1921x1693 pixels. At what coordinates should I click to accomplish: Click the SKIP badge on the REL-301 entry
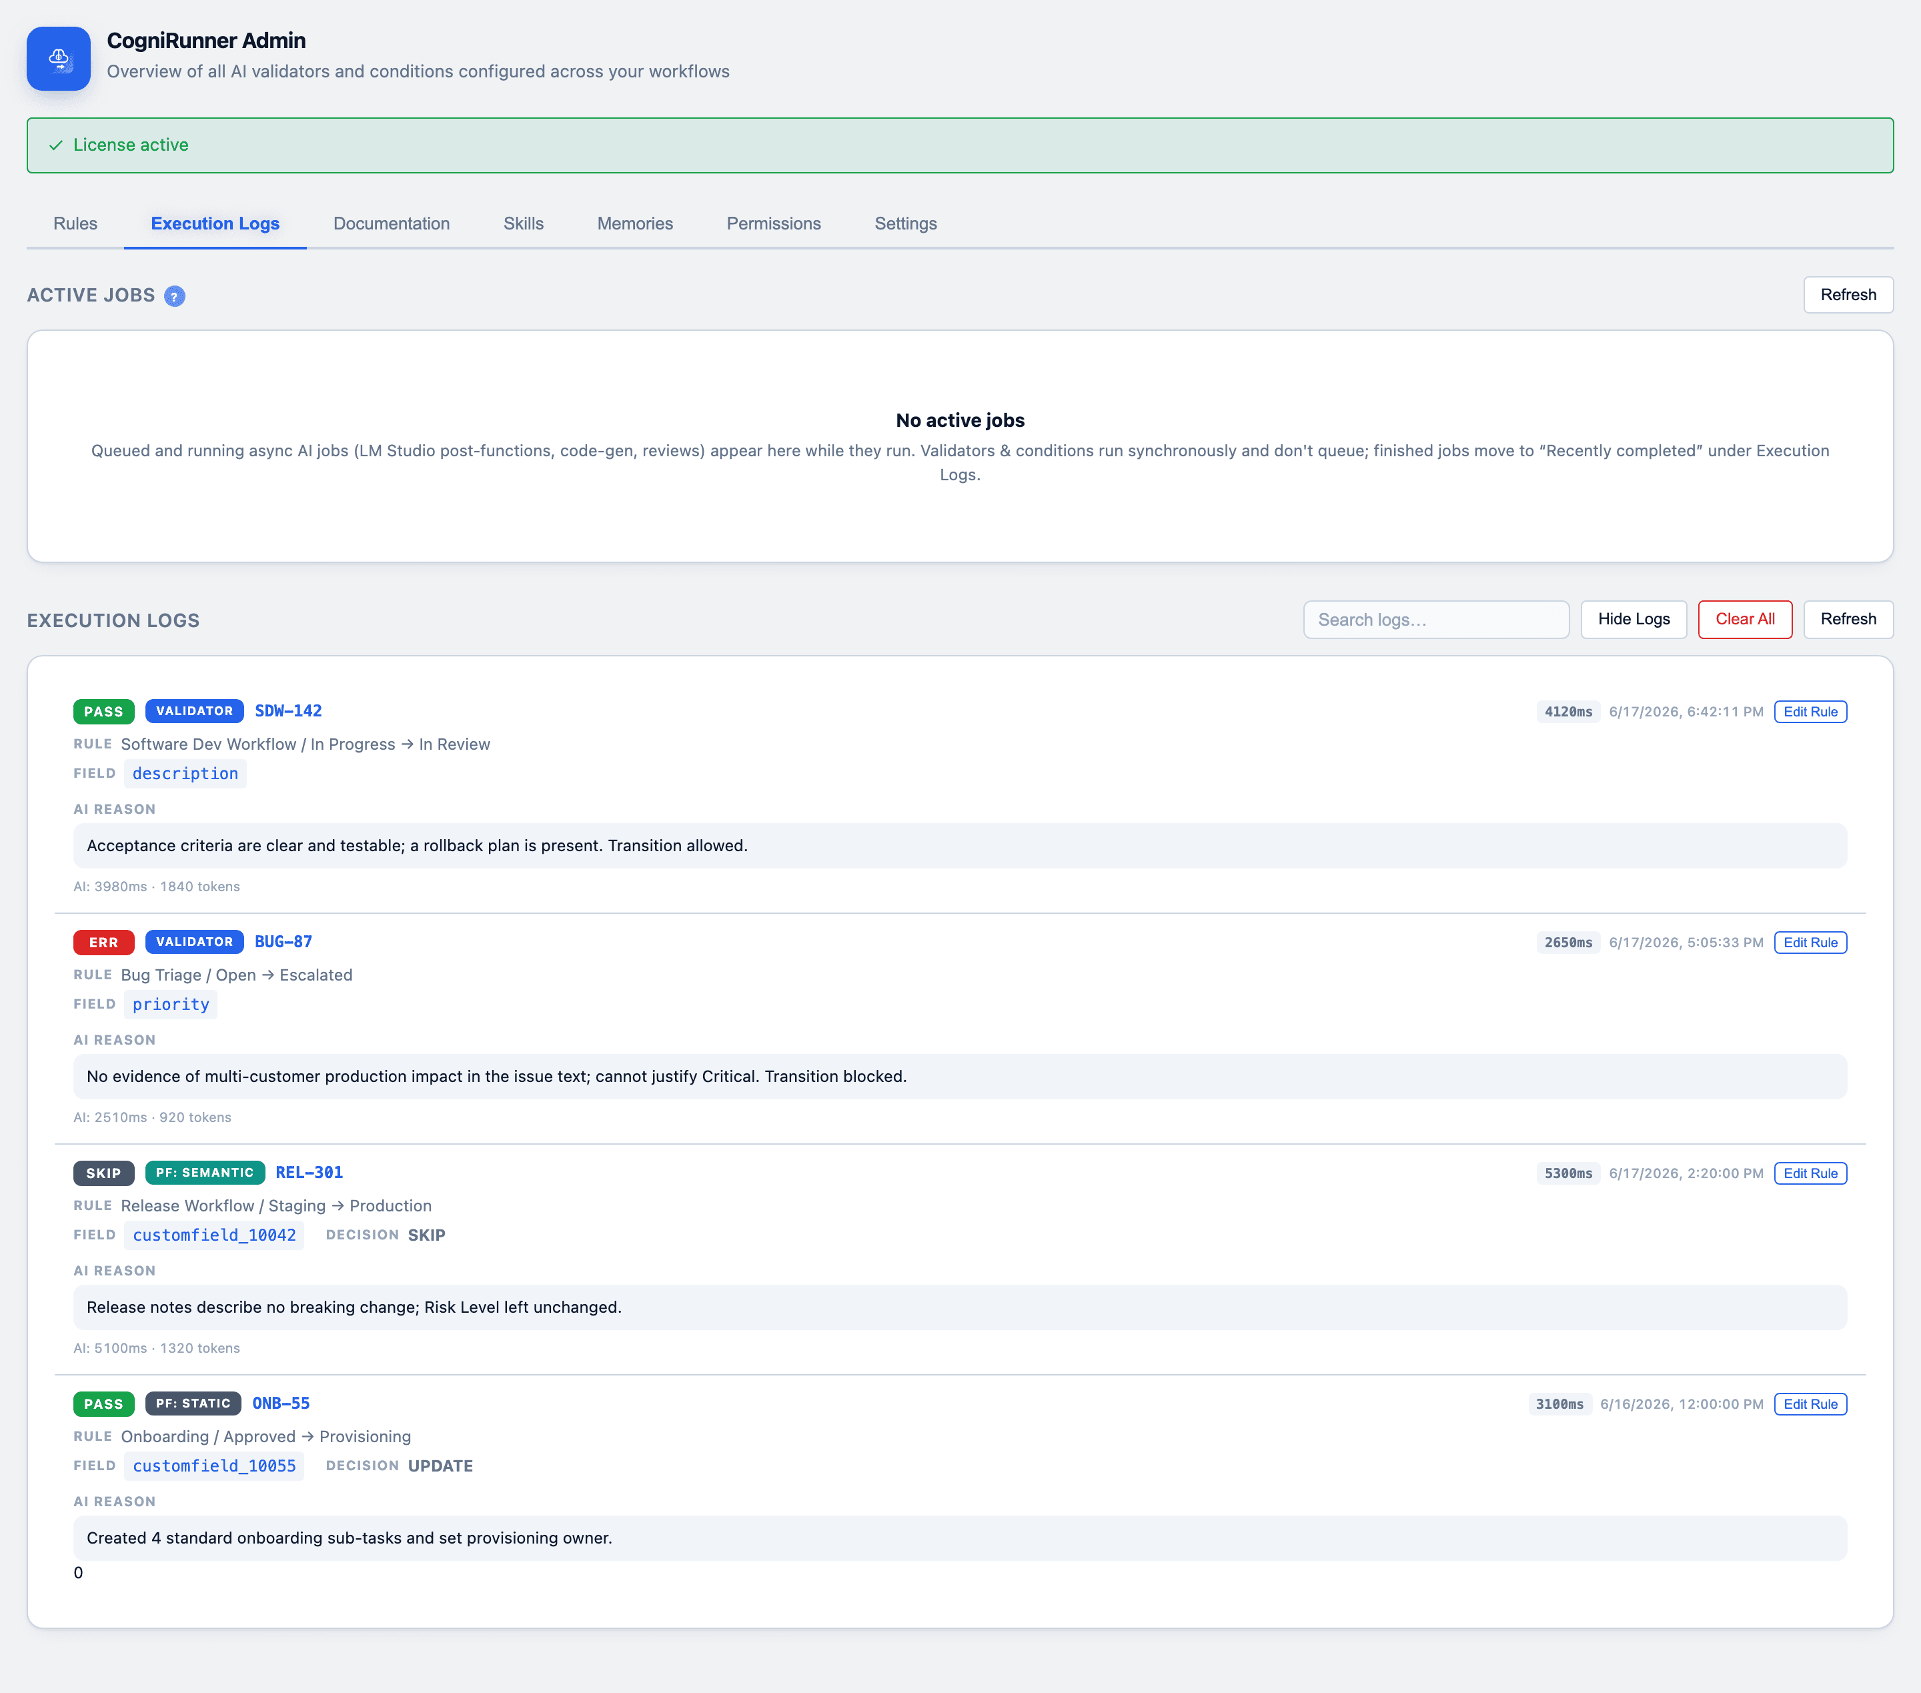click(x=103, y=1173)
